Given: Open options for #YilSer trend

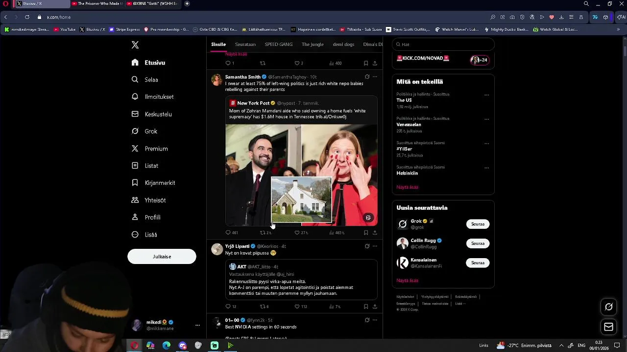Looking at the screenshot, I should point(486,144).
